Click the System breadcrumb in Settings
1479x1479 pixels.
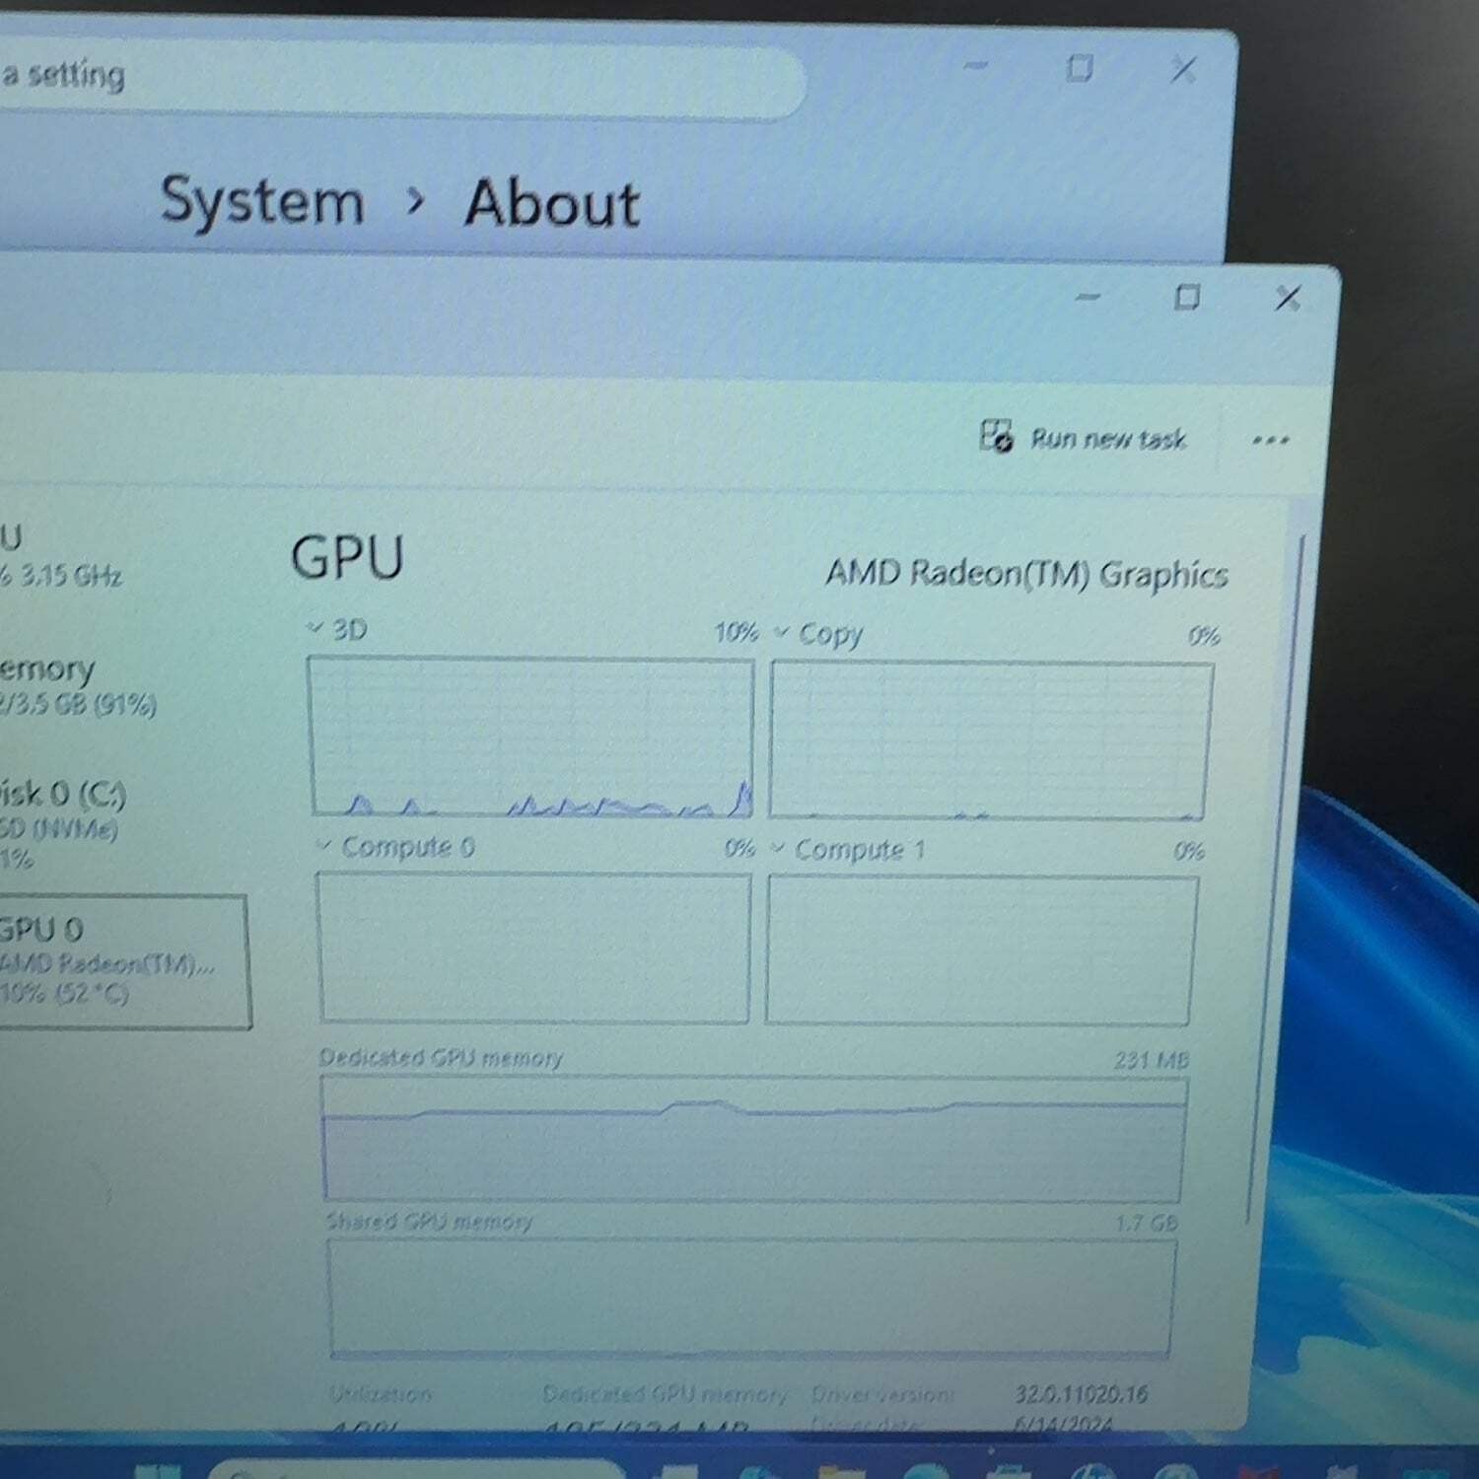point(262,201)
